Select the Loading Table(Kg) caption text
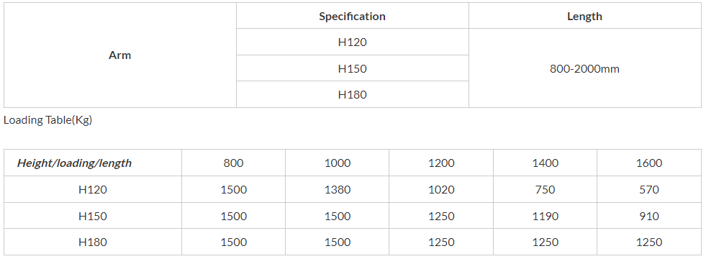The width and height of the screenshot is (706, 259). [47, 120]
